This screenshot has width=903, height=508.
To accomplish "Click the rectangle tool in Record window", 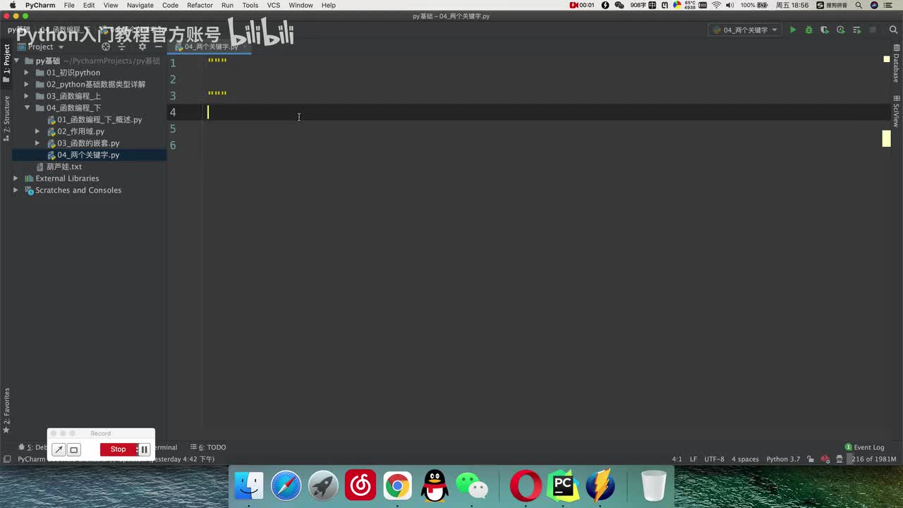I will (73, 449).
